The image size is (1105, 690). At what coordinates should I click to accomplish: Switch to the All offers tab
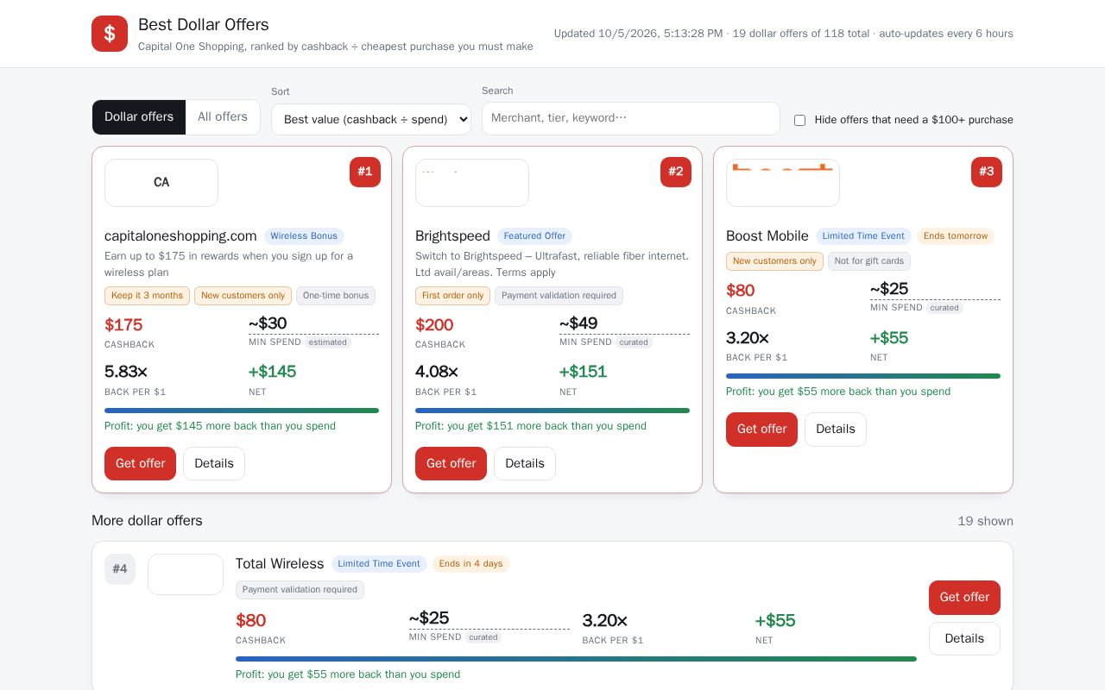(x=223, y=117)
